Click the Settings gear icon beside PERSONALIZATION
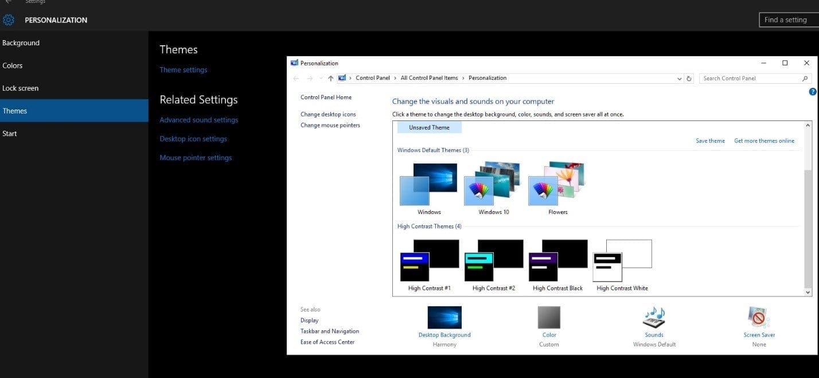819x378 pixels. pyautogui.click(x=9, y=20)
